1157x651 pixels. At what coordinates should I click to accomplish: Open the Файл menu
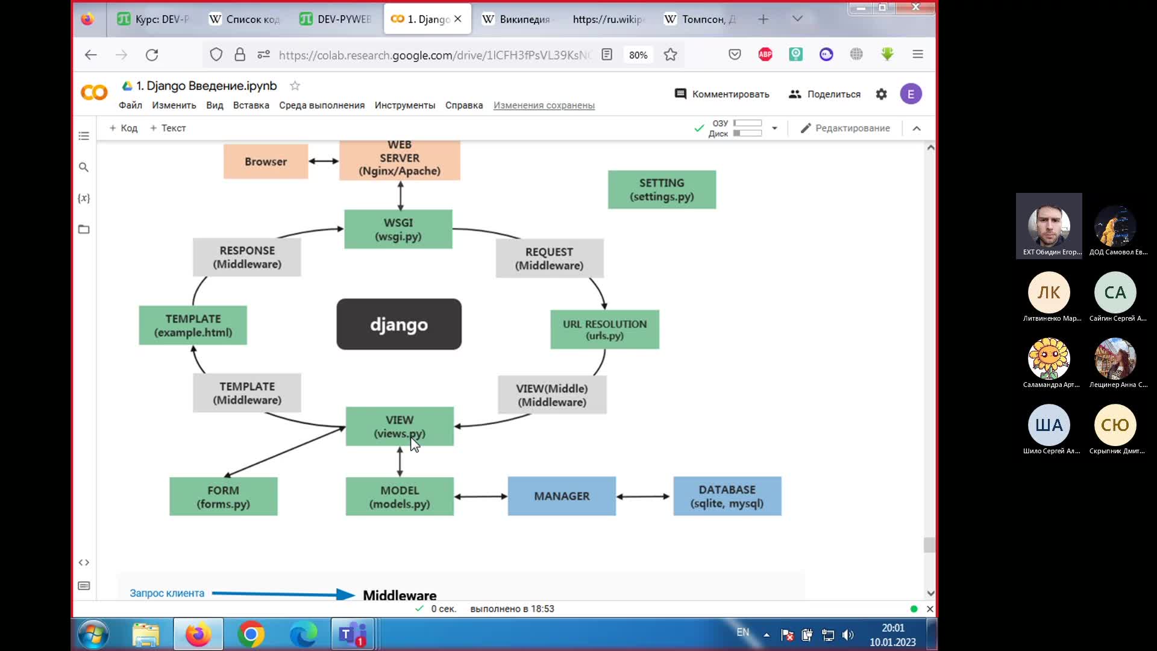point(130,105)
